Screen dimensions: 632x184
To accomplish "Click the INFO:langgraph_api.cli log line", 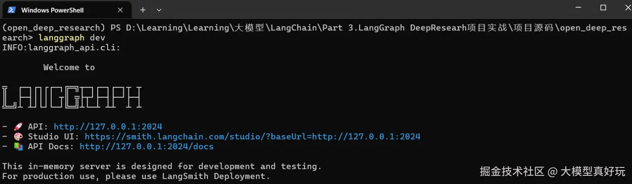I will click(x=61, y=48).
